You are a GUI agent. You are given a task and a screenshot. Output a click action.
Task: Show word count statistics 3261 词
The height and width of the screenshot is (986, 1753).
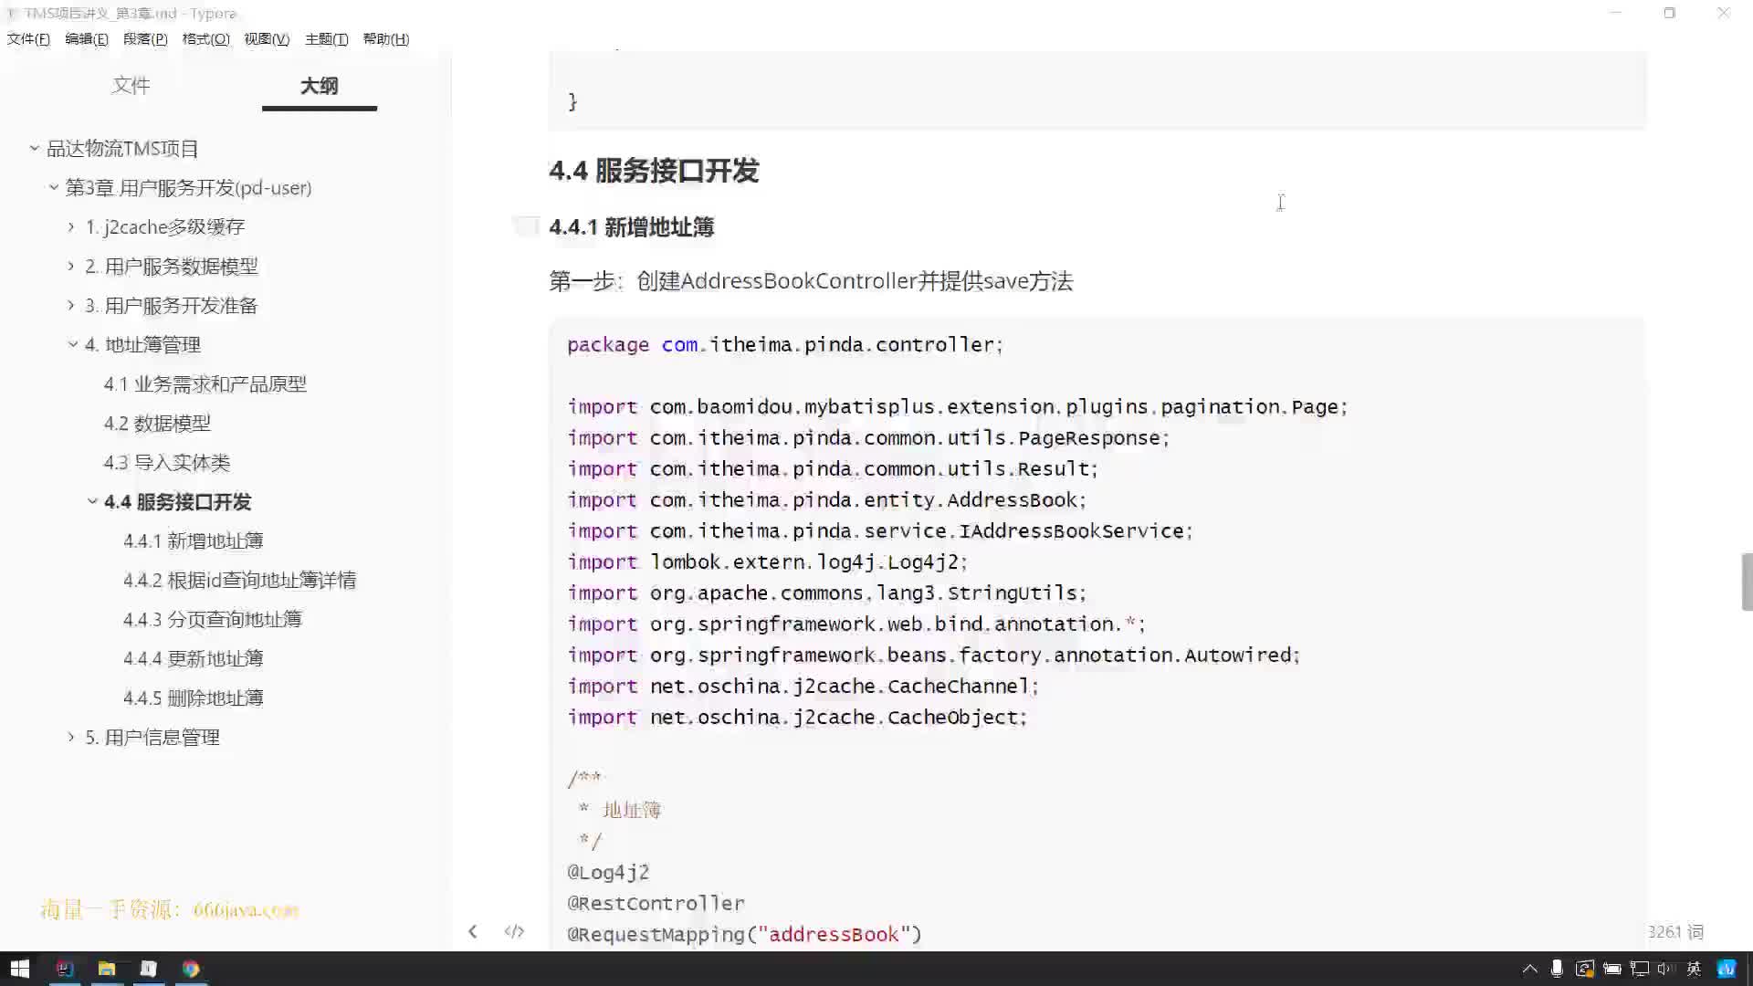(1675, 931)
